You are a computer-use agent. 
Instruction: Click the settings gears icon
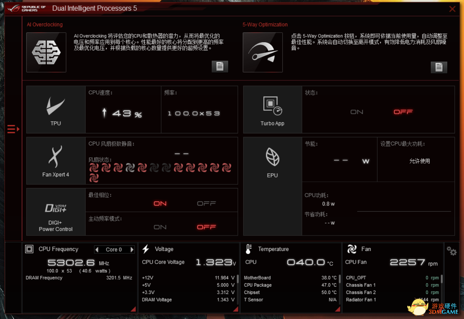pos(451,251)
